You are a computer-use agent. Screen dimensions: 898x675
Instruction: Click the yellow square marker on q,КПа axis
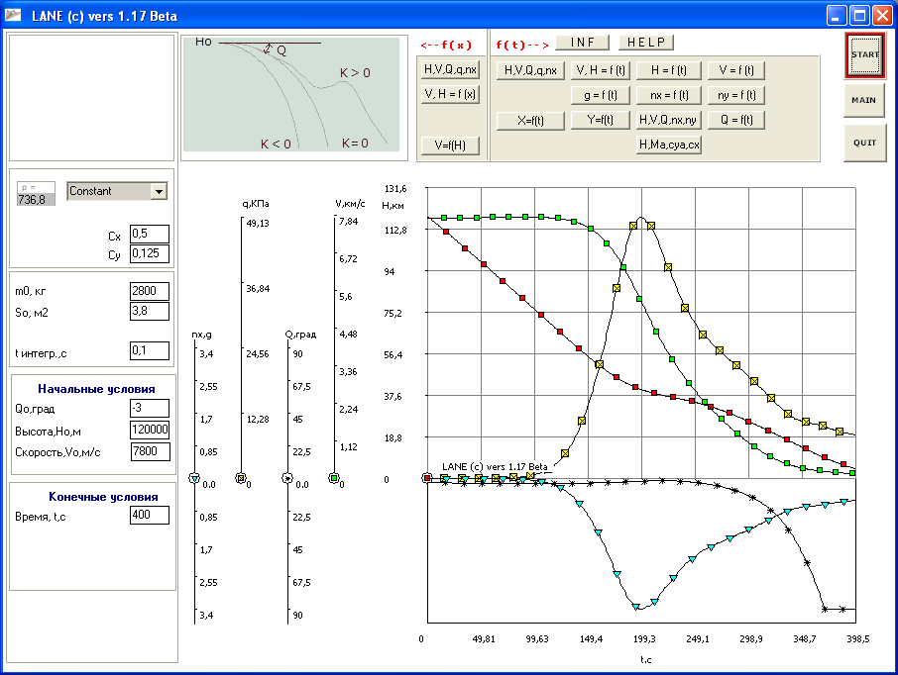click(241, 479)
